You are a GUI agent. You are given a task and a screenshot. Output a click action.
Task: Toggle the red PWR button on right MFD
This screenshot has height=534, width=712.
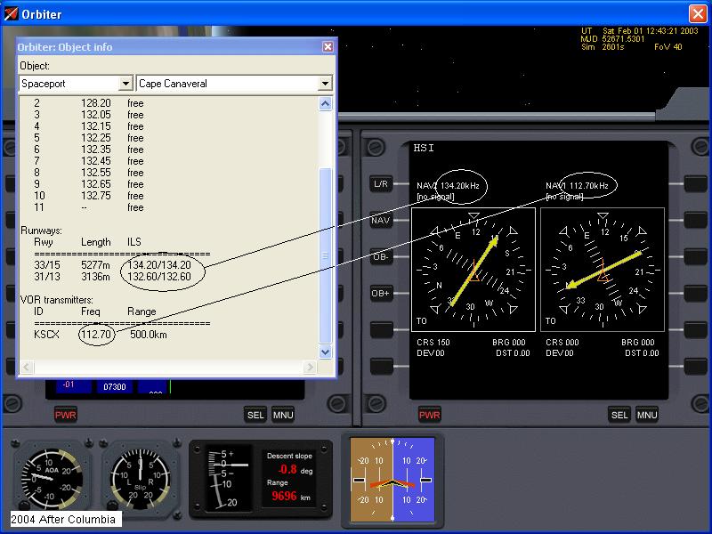click(429, 415)
